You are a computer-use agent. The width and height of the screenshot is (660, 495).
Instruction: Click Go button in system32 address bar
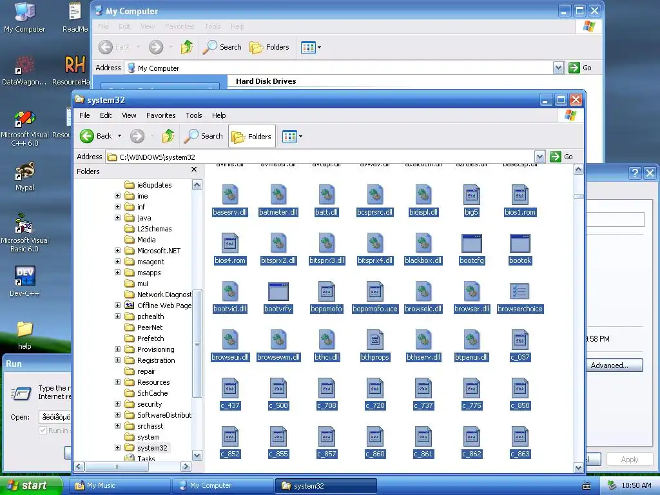click(x=562, y=157)
